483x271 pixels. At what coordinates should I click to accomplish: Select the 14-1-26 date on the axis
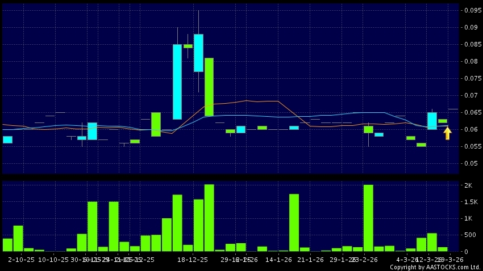pos(280,259)
